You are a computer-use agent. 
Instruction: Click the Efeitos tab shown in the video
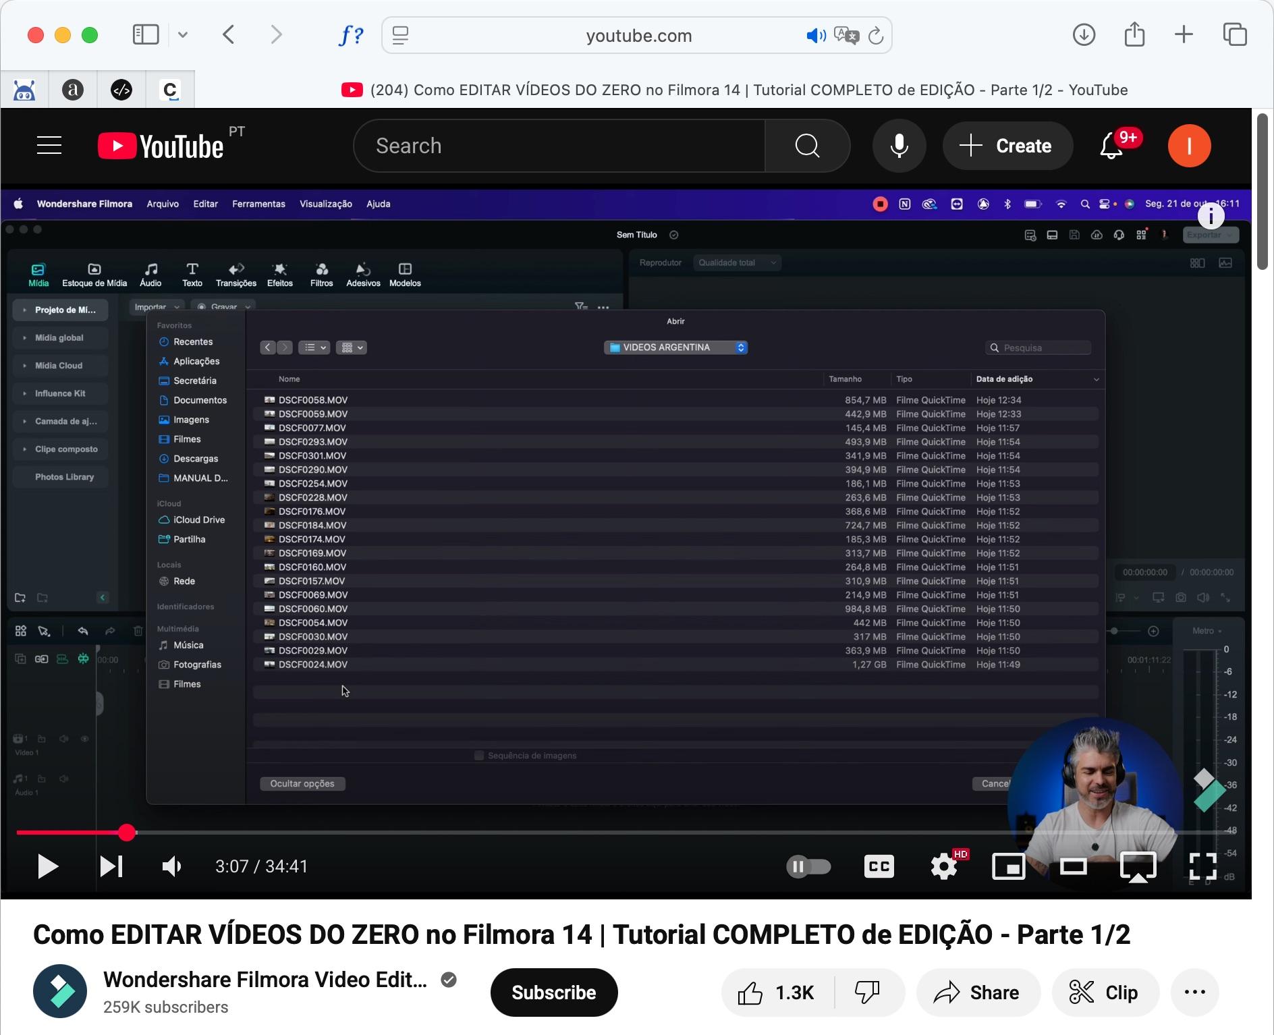coord(280,275)
